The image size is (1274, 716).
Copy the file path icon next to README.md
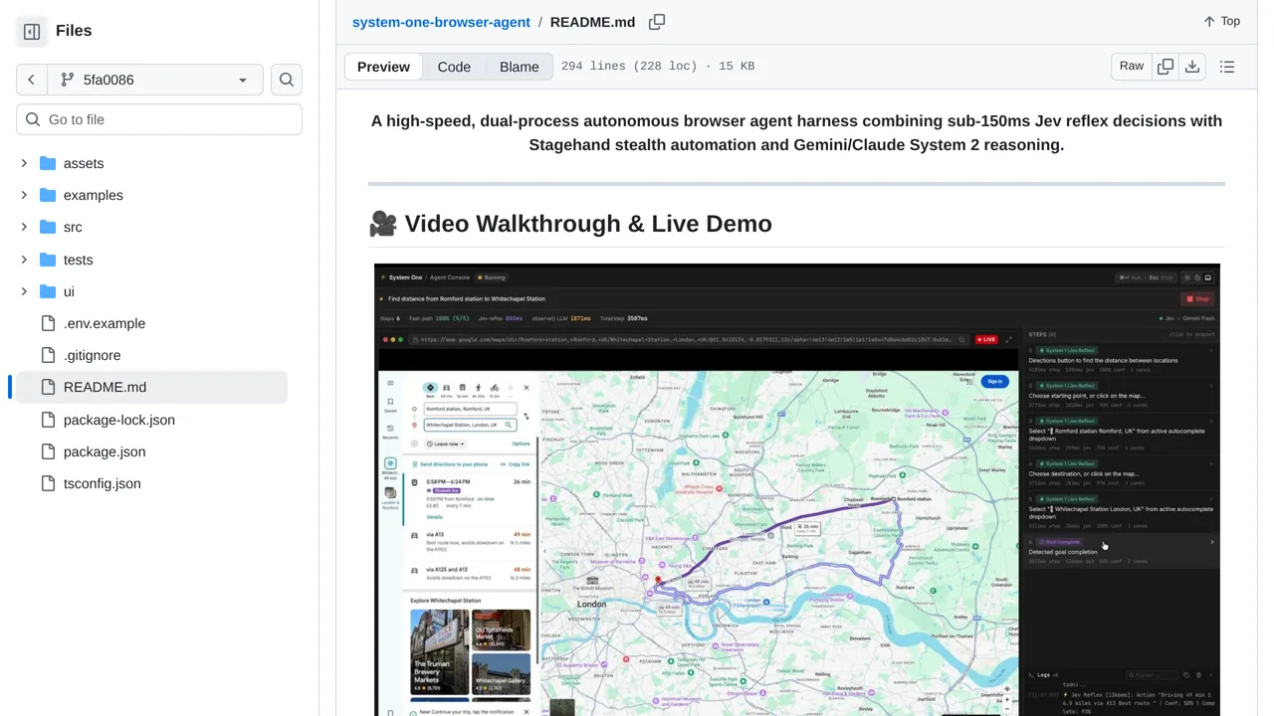coord(657,22)
